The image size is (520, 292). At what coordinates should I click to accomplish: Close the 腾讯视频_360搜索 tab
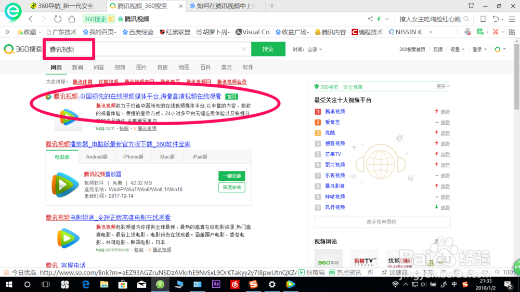(x=181, y=6)
